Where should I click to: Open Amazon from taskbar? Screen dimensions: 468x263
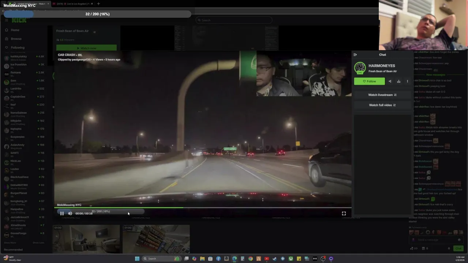(x=226, y=259)
